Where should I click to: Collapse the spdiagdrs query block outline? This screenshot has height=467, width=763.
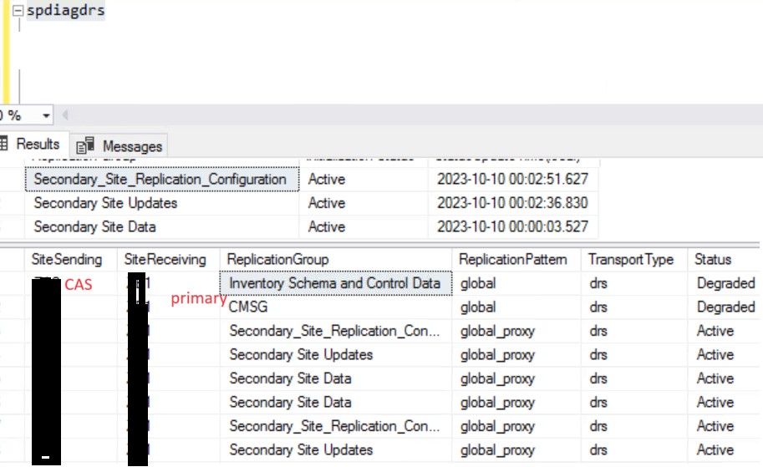[18, 11]
